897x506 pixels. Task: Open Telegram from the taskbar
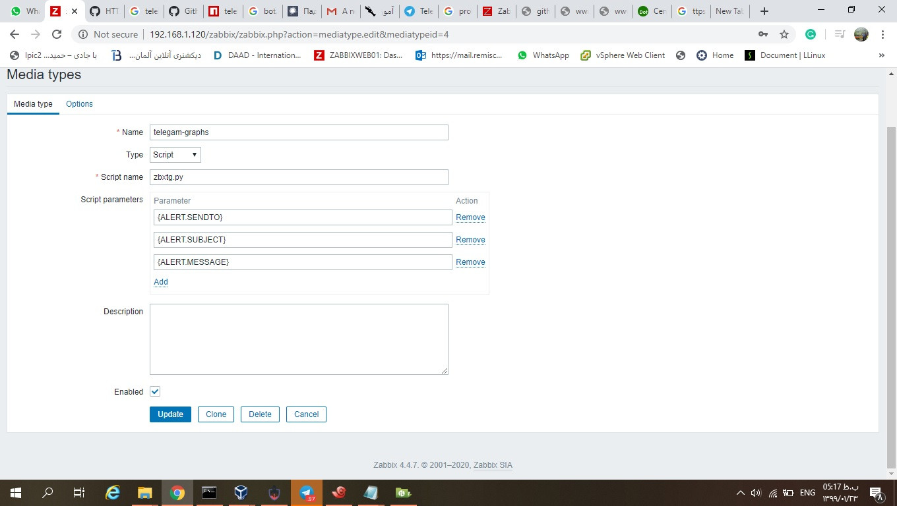(306, 493)
